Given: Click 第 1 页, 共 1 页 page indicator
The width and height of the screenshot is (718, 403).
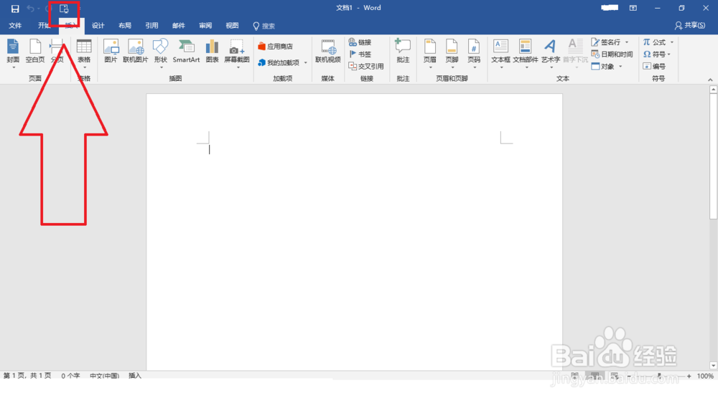Looking at the screenshot, I should (x=27, y=376).
